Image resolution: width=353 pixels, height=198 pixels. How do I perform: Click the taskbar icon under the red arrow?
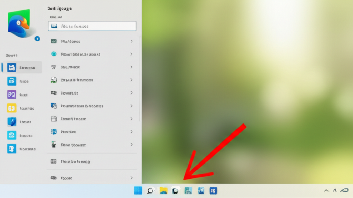(x=175, y=190)
